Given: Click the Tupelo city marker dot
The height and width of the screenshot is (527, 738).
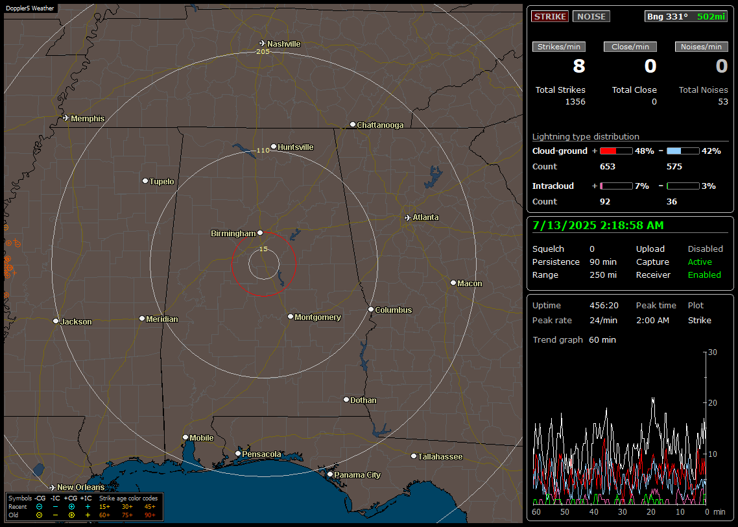Looking at the screenshot, I should click(145, 181).
